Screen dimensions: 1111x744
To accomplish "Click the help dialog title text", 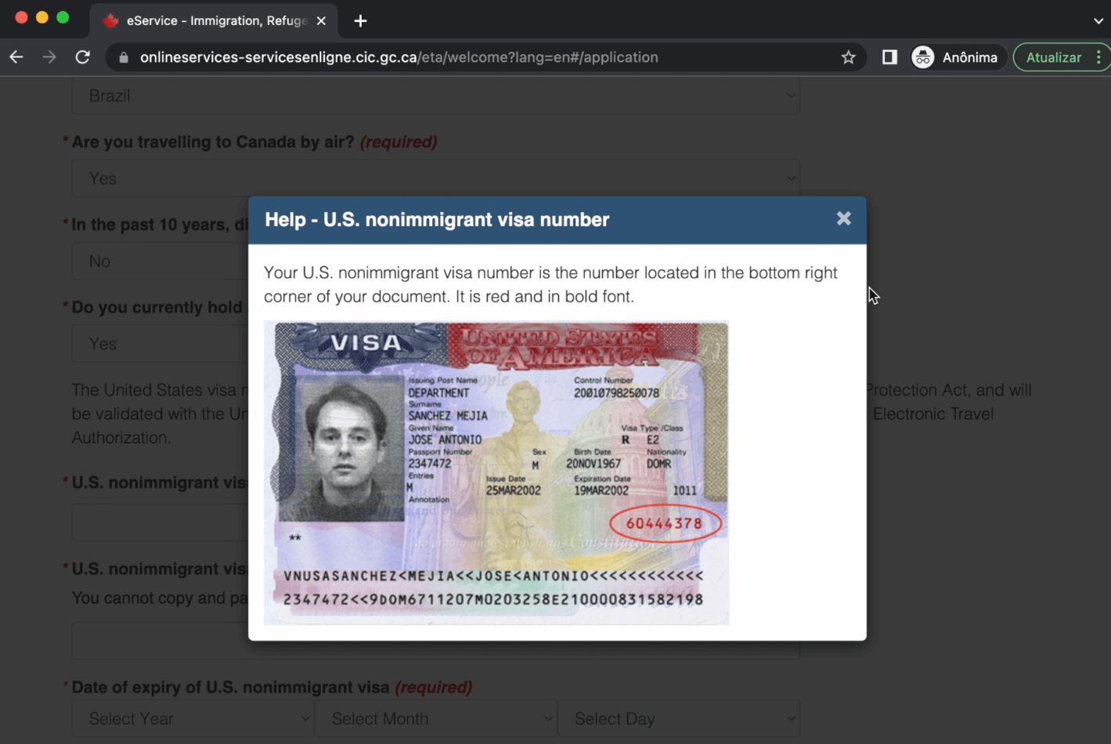I will [437, 219].
